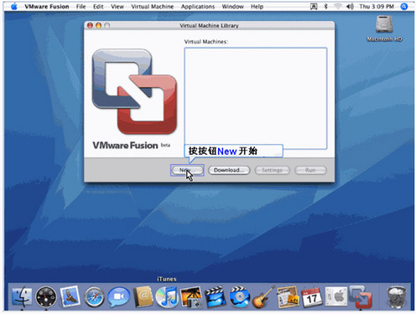The height and width of the screenshot is (314, 416).
Task: Open the Finder icon in the Dock
Action: click(x=22, y=296)
